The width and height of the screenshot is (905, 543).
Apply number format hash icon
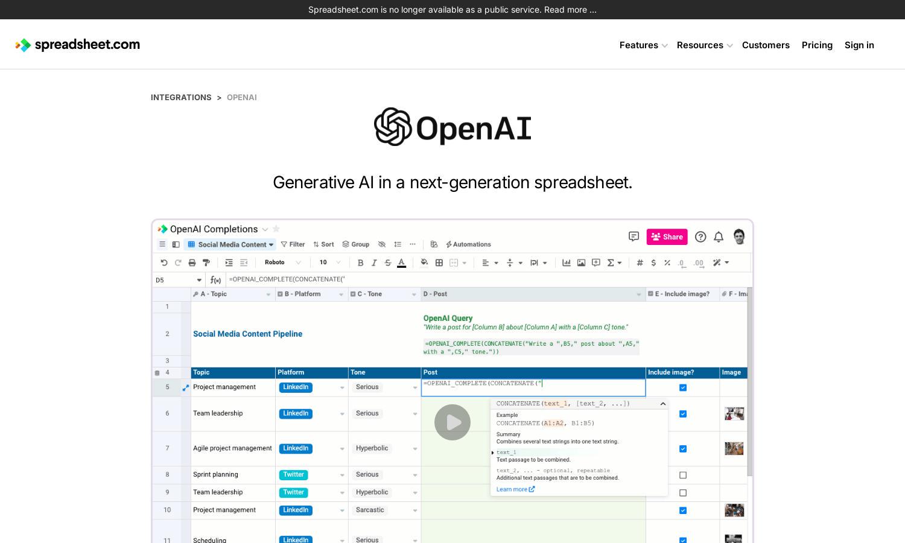(640, 262)
